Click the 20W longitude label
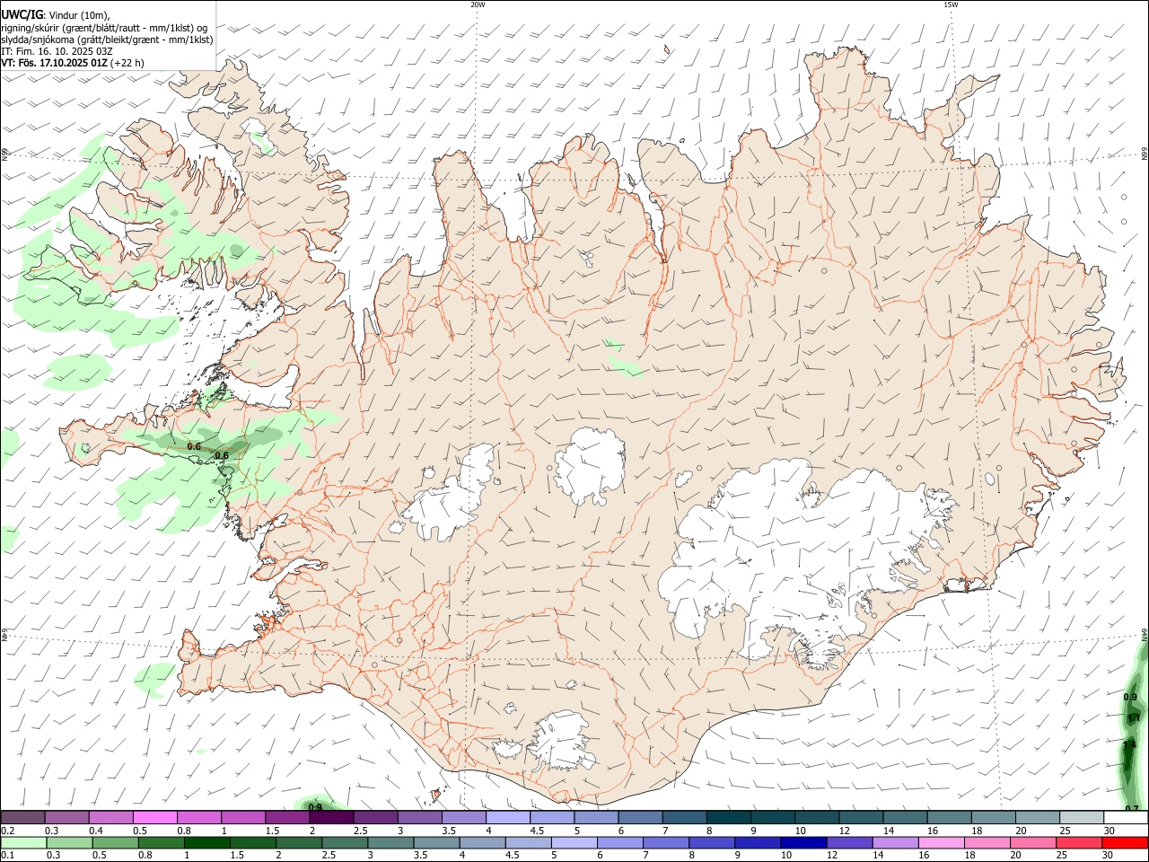Screen dimensions: 1149x862 (x=478, y=4)
